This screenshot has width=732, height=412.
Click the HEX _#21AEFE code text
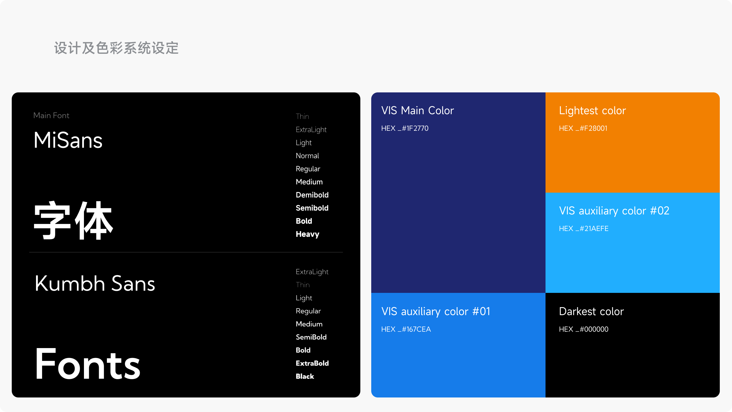pyautogui.click(x=584, y=229)
